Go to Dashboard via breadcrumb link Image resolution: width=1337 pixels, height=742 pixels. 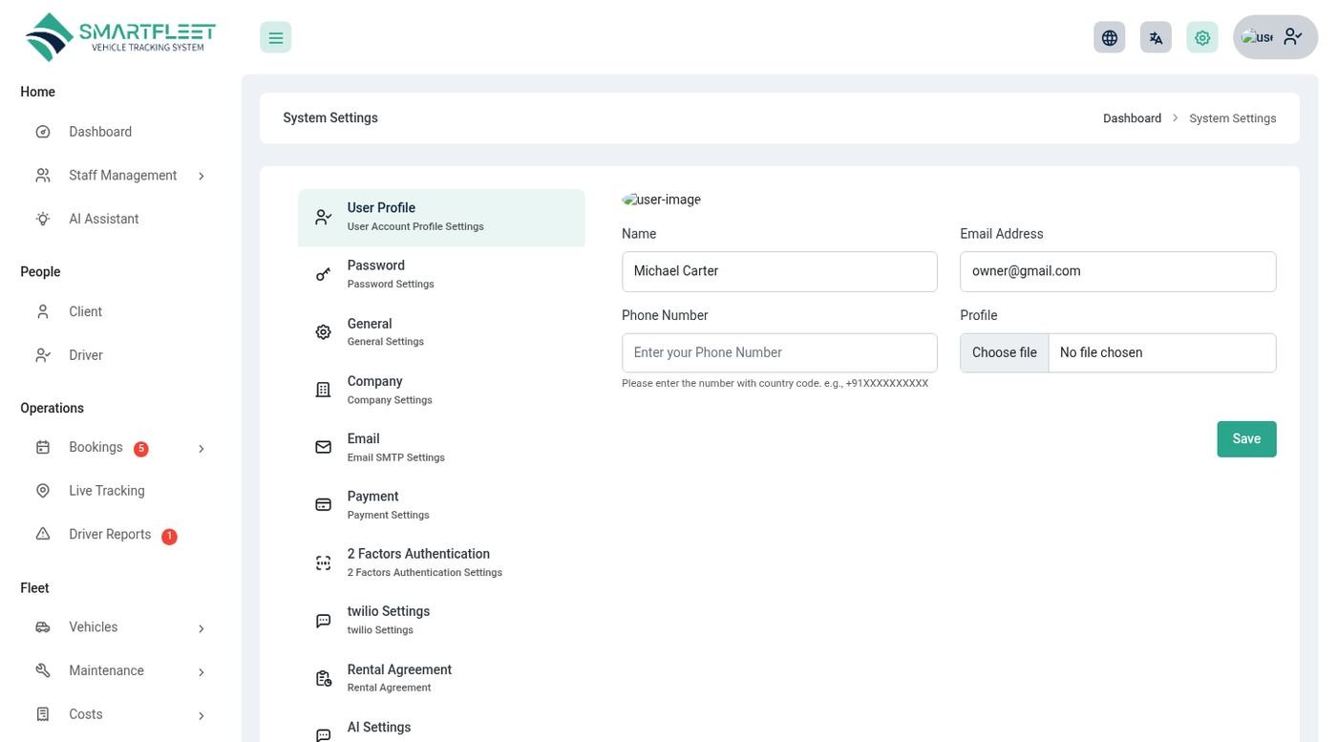click(x=1132, y=118)
